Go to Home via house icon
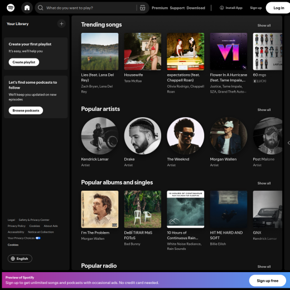The image size is (290, 290). [27, 8]
